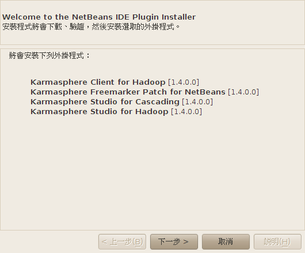Click the word Cascading in the plugin list

click(x=157, y=102)
